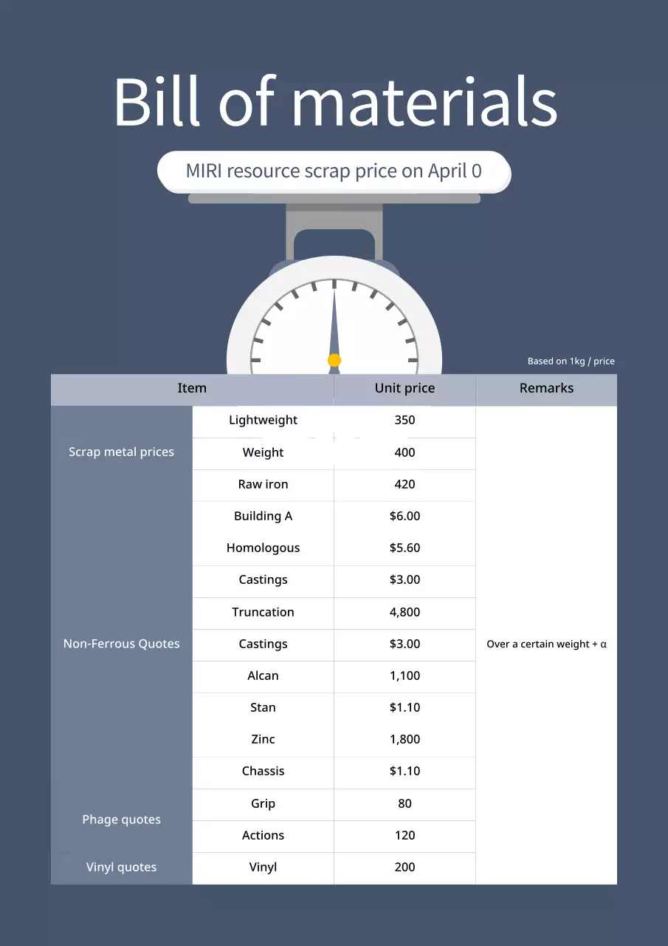Click the "Over a certain weight + α" remark
The height and width of the screenshot is (946, 668).
[x=546, y=644]
